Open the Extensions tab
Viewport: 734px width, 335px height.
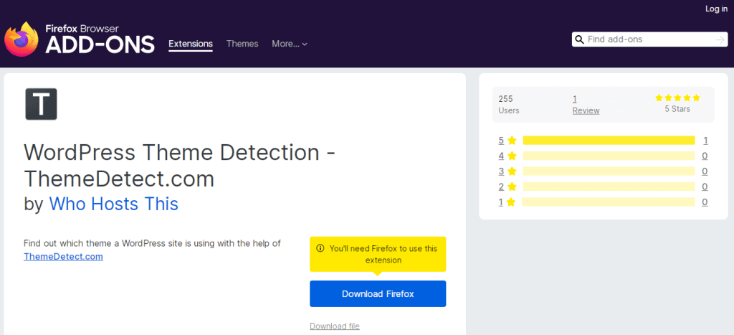[191, 44]
